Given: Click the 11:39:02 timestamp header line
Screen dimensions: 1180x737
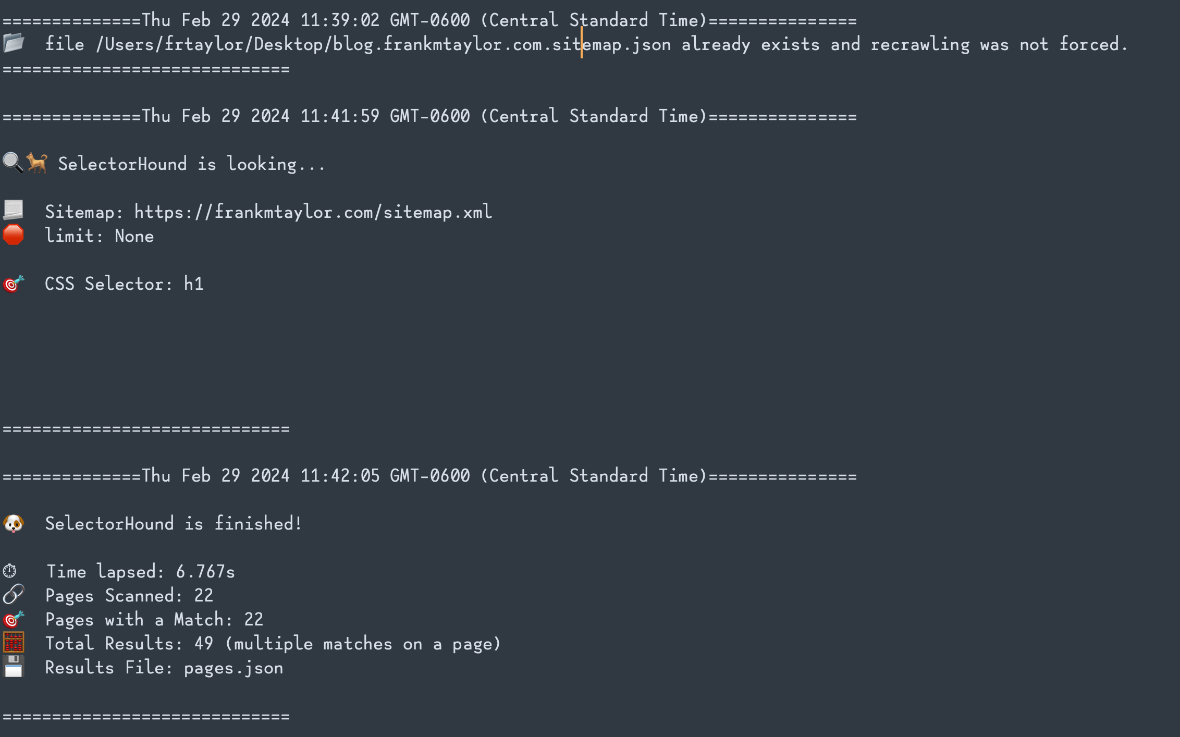Looking at the screenshot, I should (429, 20).
